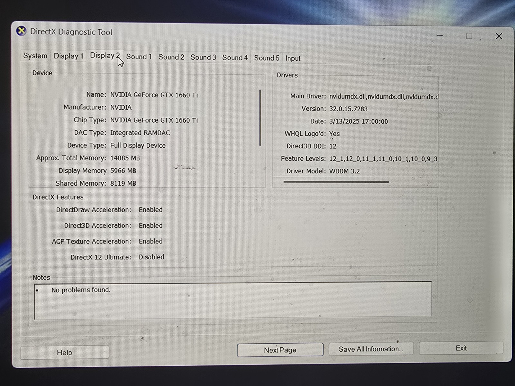Click DirectX 12 Ultimate 'Disabled' value
Image resolution: width=515 pixels, height=386 pixels.
click(151, 257)
